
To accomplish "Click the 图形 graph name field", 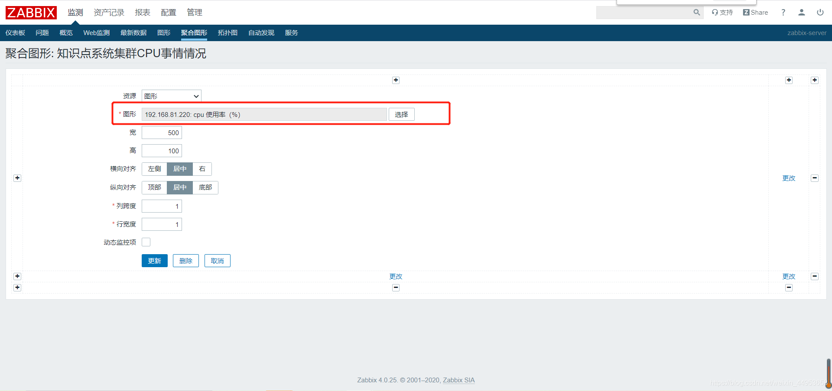I will pyautogui.click(x=264, y=114).
